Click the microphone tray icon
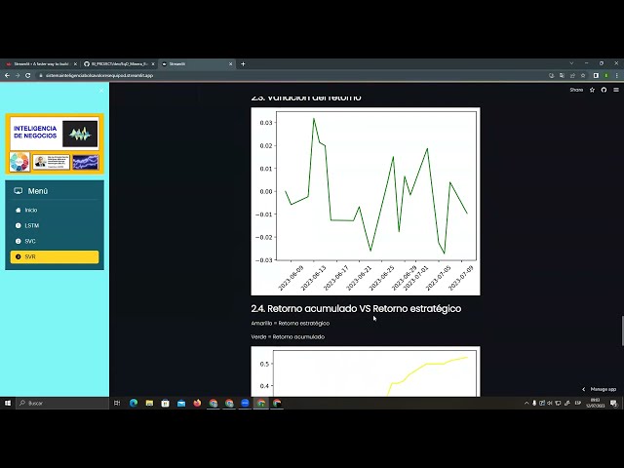Viewport: 624px width, 468px height. (534, 403)
